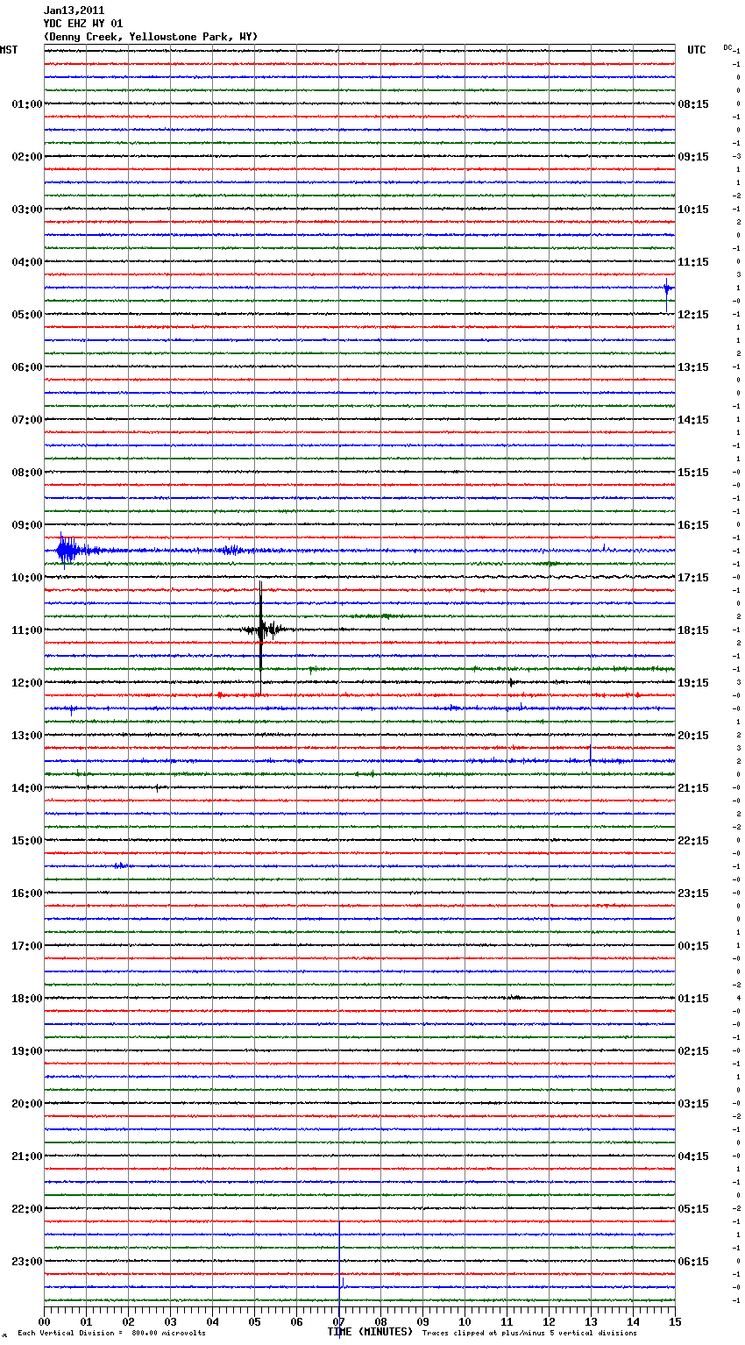This screenshot has width=745, height=1345.
Task: Click the MST time label "01:00"
Action: pyautogui.click(x=26, y=104)
